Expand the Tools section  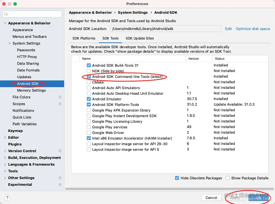pyautogui.click(x=5, y=171)
